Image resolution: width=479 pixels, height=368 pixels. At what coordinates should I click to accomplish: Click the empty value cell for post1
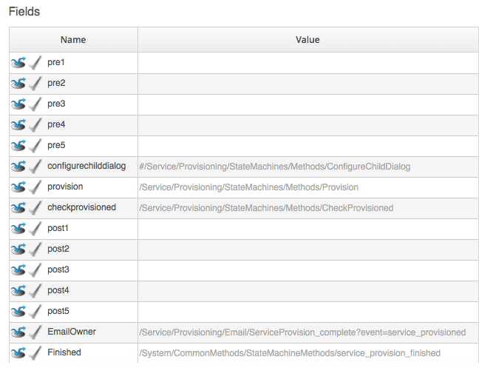tap(308, 229)
